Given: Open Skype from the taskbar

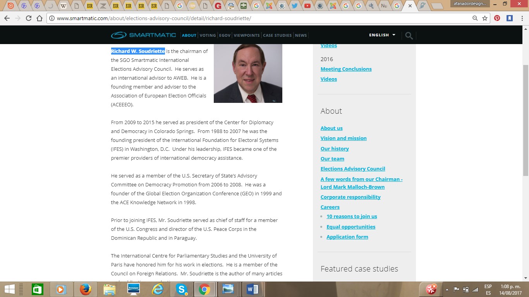Looking at the screenshot, I should click(x=181, y=289).
